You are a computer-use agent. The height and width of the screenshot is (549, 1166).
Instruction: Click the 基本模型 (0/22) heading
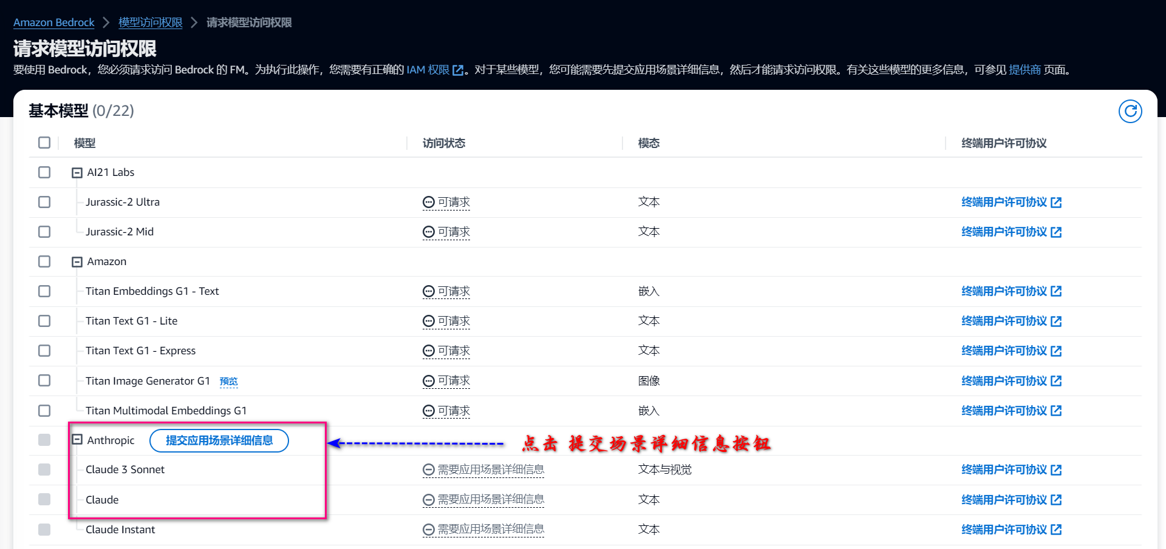click(x=81, y=111)
